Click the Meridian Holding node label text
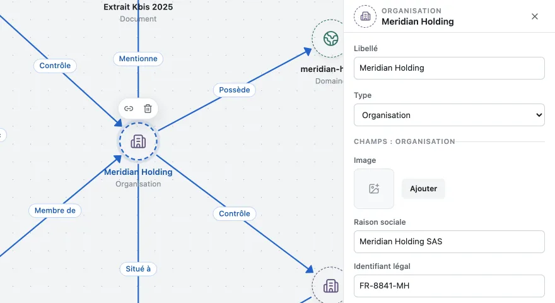The image size is (555, 303). click(138, 172)
